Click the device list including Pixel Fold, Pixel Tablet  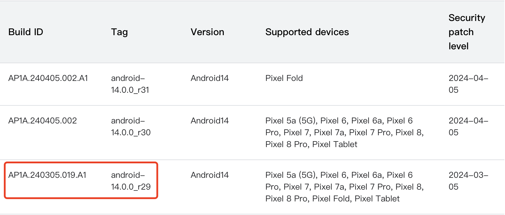pyautogui.click(x=344, y=187)
